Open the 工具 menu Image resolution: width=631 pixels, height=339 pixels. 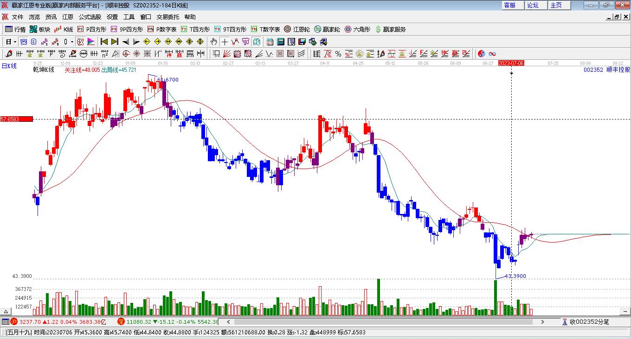(129, 17)
